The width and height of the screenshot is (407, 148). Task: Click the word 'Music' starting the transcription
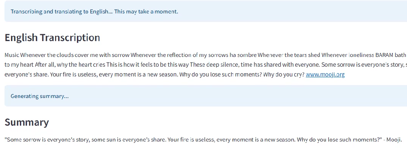point(12,55)
